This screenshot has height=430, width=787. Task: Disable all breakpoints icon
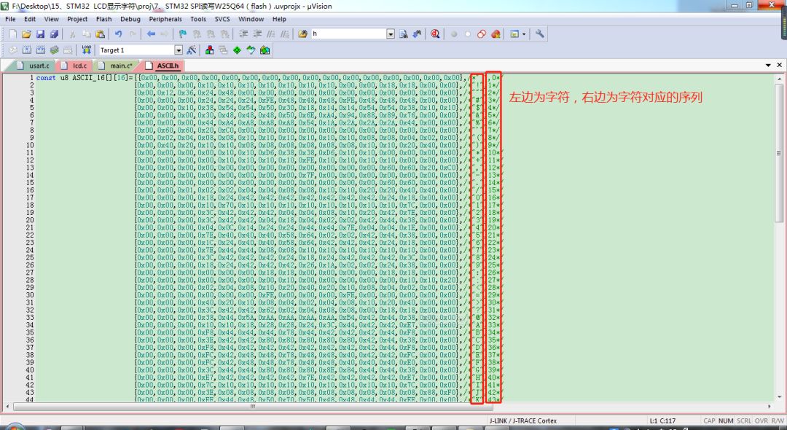point(482,34)
